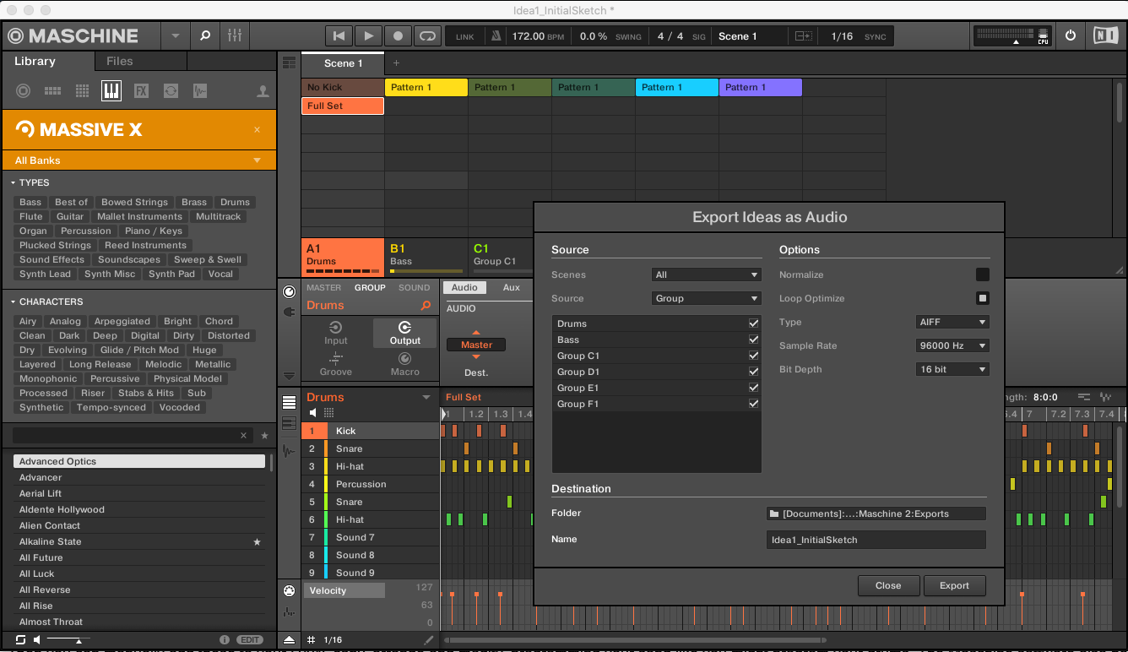Open the All Banks dropdown
The image size is (1128, 652).
pyautogui.click(x=138, y=160)
